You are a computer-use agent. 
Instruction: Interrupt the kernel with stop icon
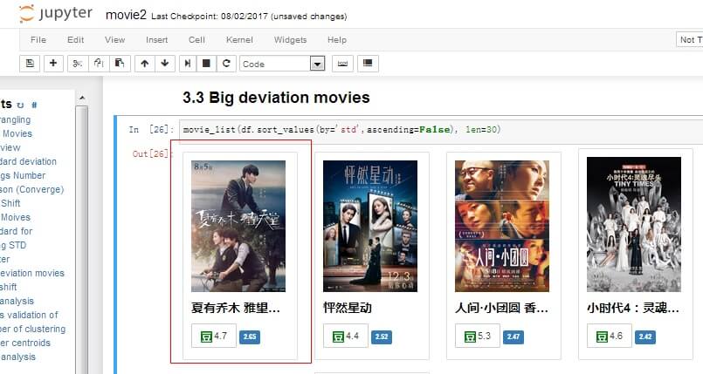tap(206, 64)
